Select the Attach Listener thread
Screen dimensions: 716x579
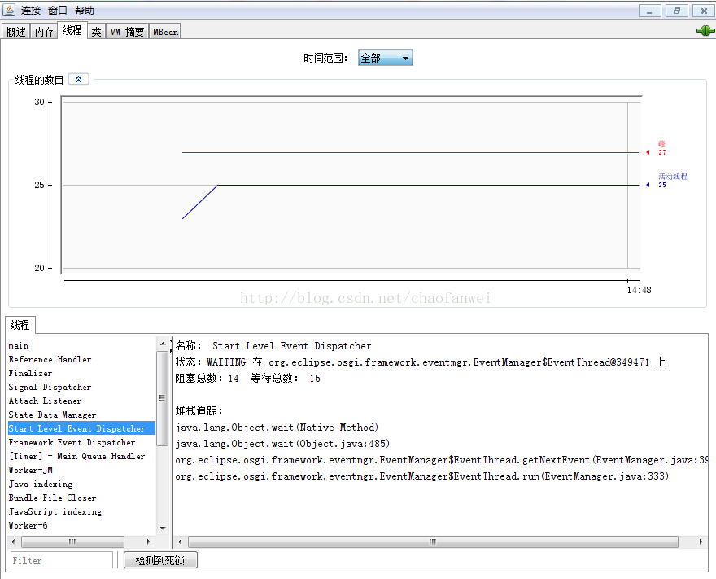pyautogui.click(x=81, y=401)
